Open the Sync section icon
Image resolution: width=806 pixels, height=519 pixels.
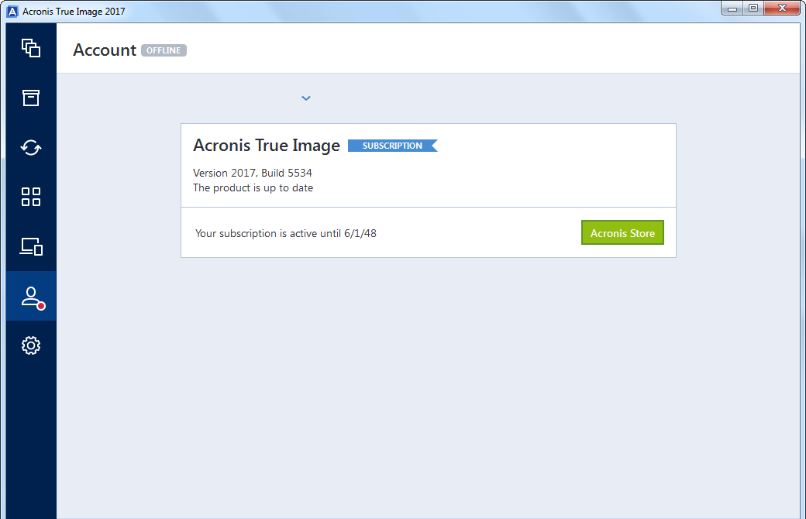[x=31, y=147]
